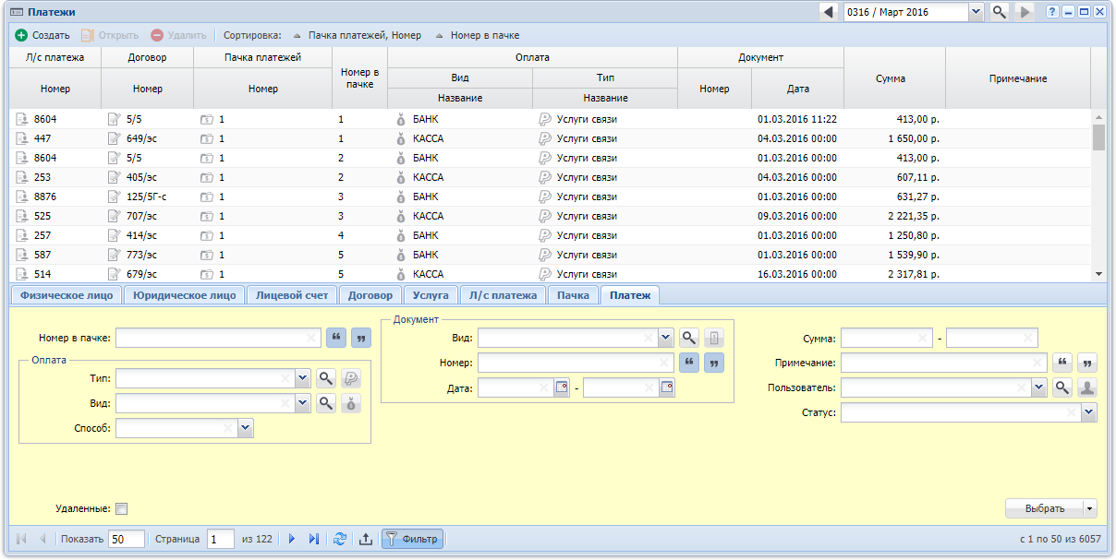Click the closing-quote button beside Номер в пачке
The height and width of the screenshot is (560, 1116).
(360, 338)
